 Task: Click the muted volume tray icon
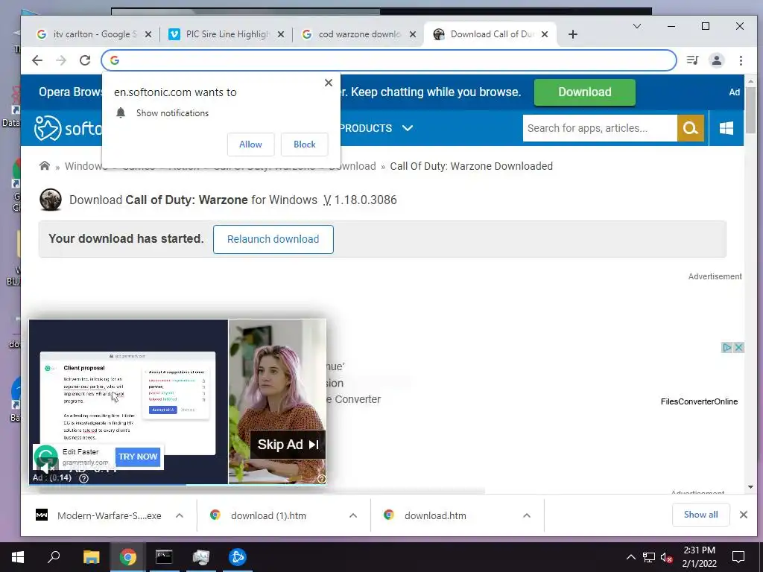coord(667,557)
